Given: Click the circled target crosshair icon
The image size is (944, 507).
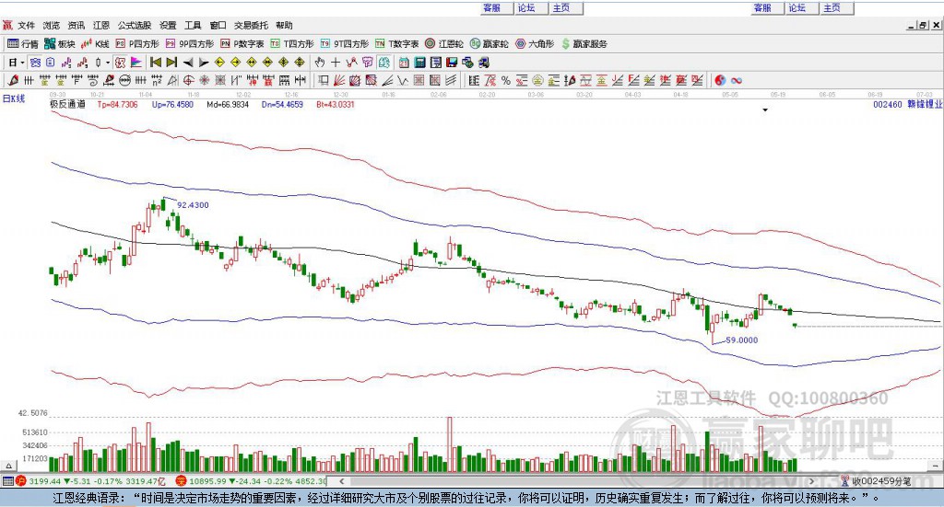Looking at the screenshot, I should point(188,80).
